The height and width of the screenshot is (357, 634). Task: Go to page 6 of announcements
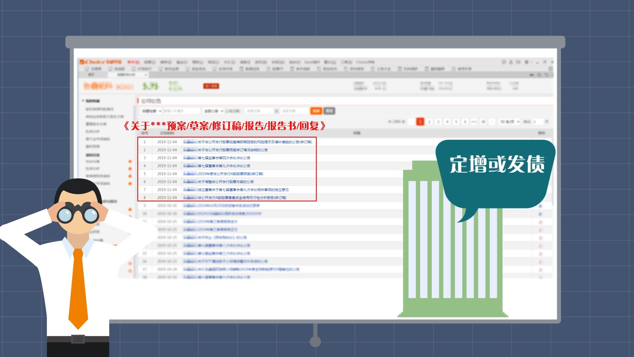(465, 122)
